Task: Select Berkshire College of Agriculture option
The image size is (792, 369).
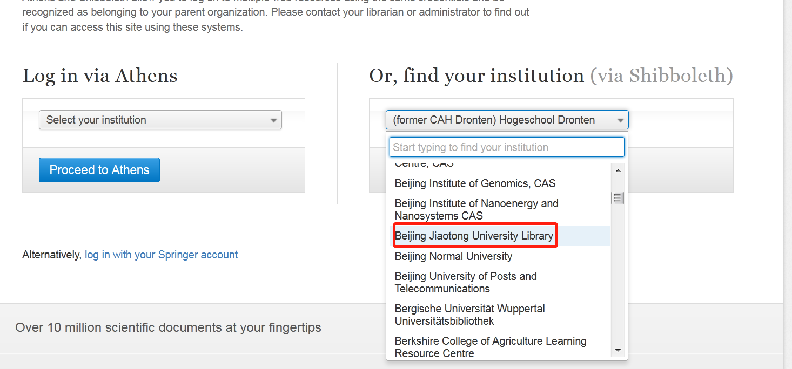Action: pos(490,347)
